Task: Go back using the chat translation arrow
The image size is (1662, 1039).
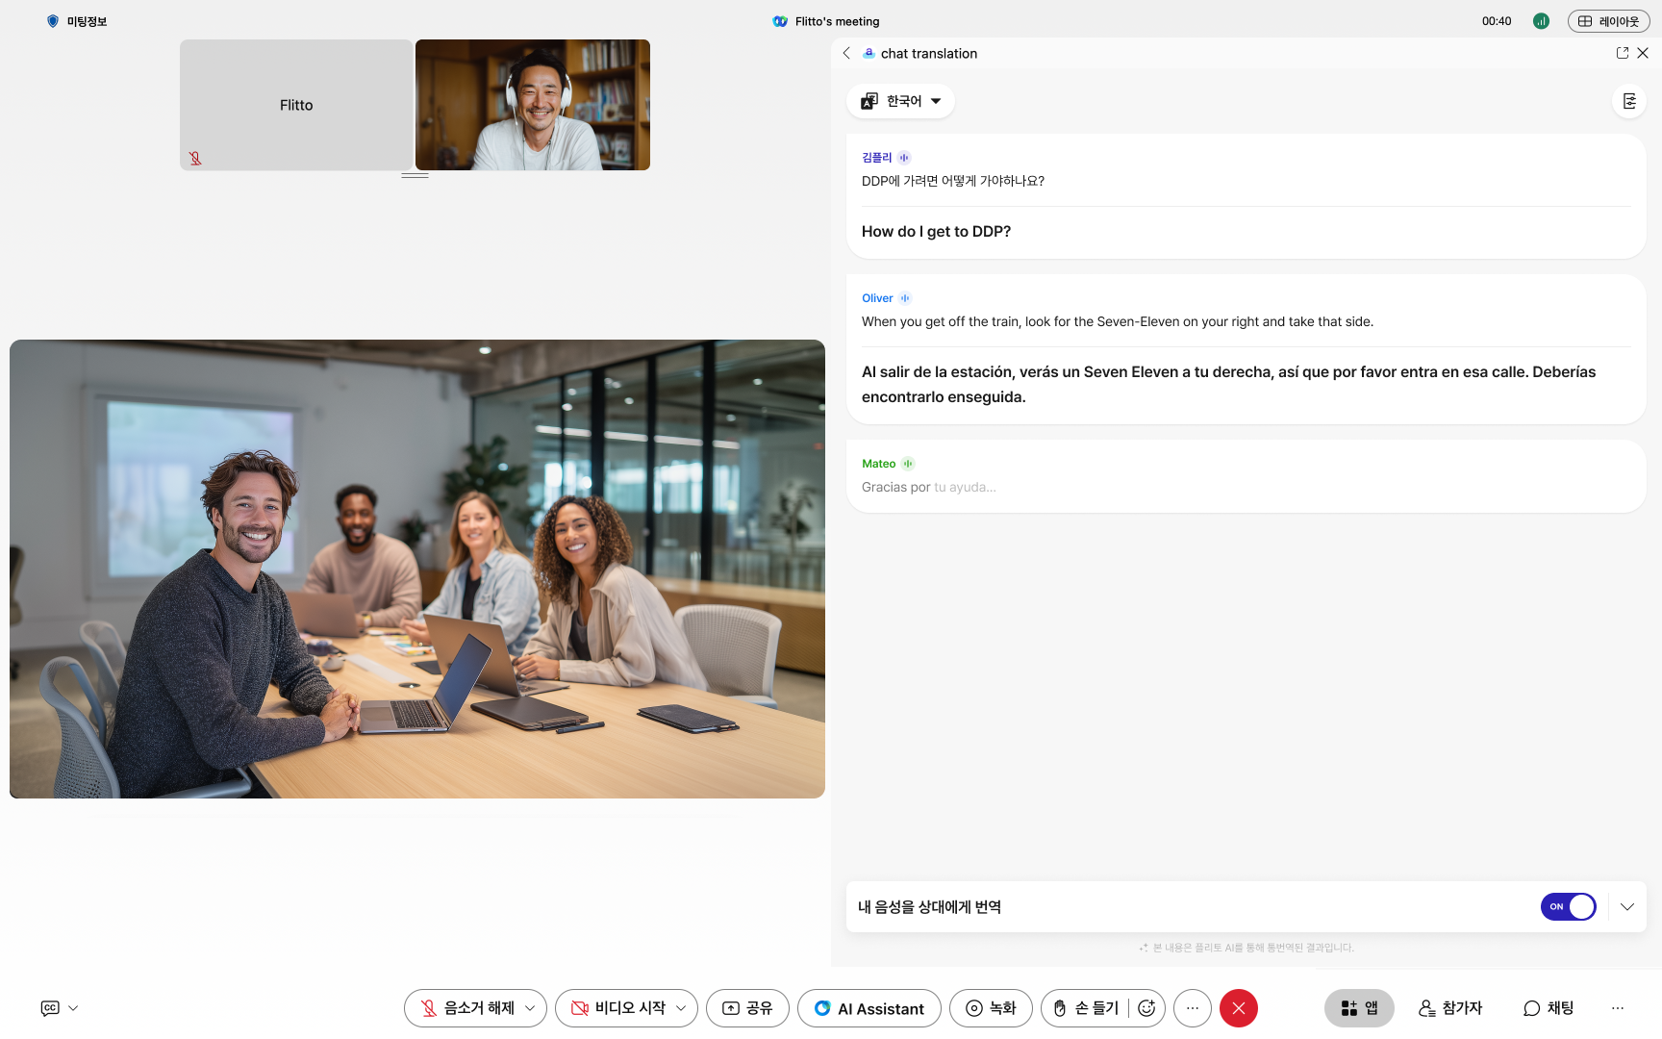Action: (x=846, y=54)
